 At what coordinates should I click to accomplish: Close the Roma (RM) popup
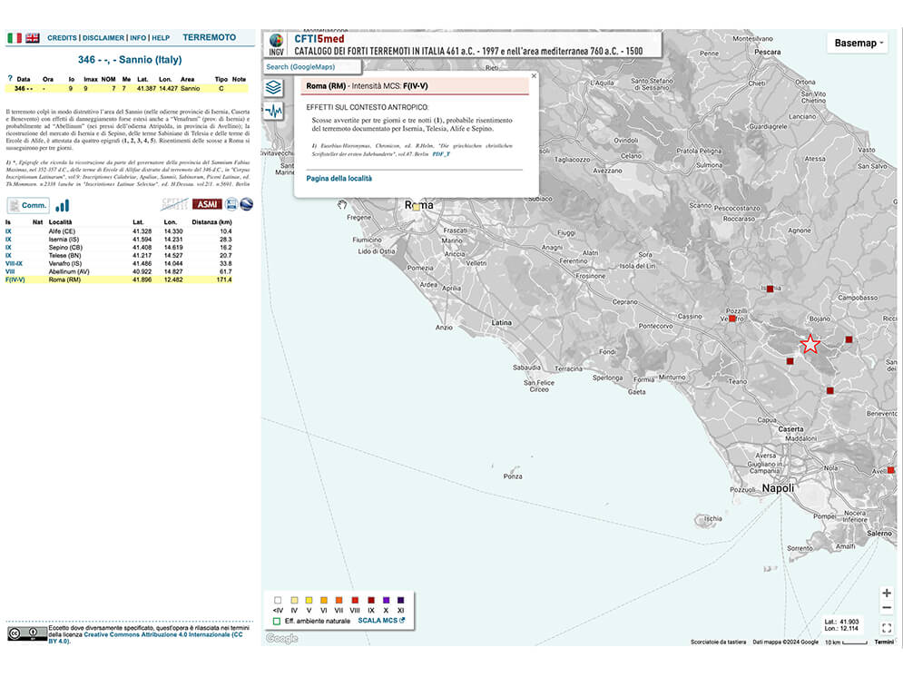tap(534, 76)
